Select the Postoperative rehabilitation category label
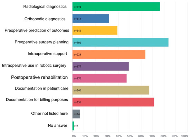 [x=39, y=77]
